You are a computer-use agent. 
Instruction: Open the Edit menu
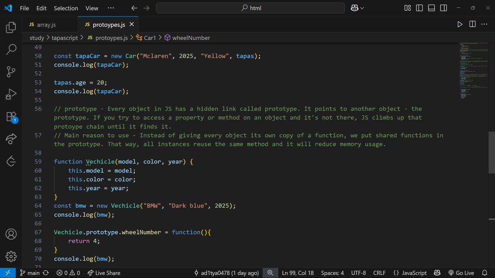click(41, 8)
